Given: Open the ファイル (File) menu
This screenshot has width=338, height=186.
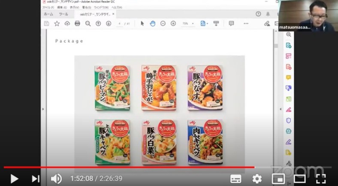Looking at the screenshot, I should (48, 7).
